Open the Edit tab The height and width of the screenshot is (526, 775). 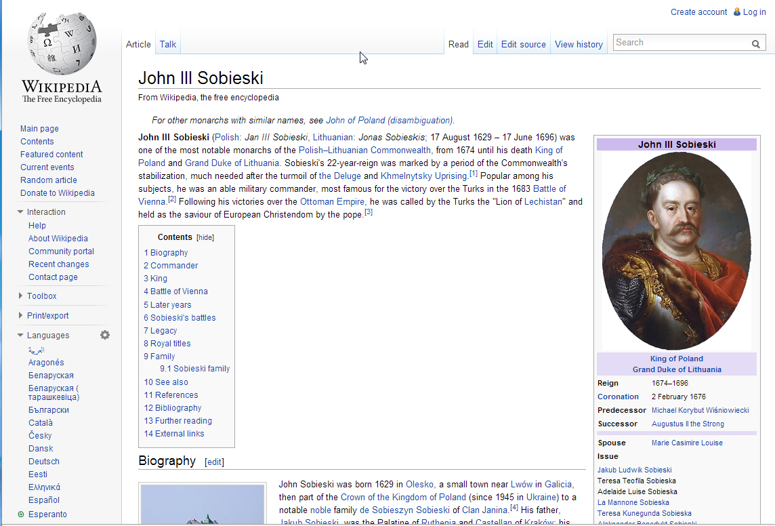coord(485,44)
